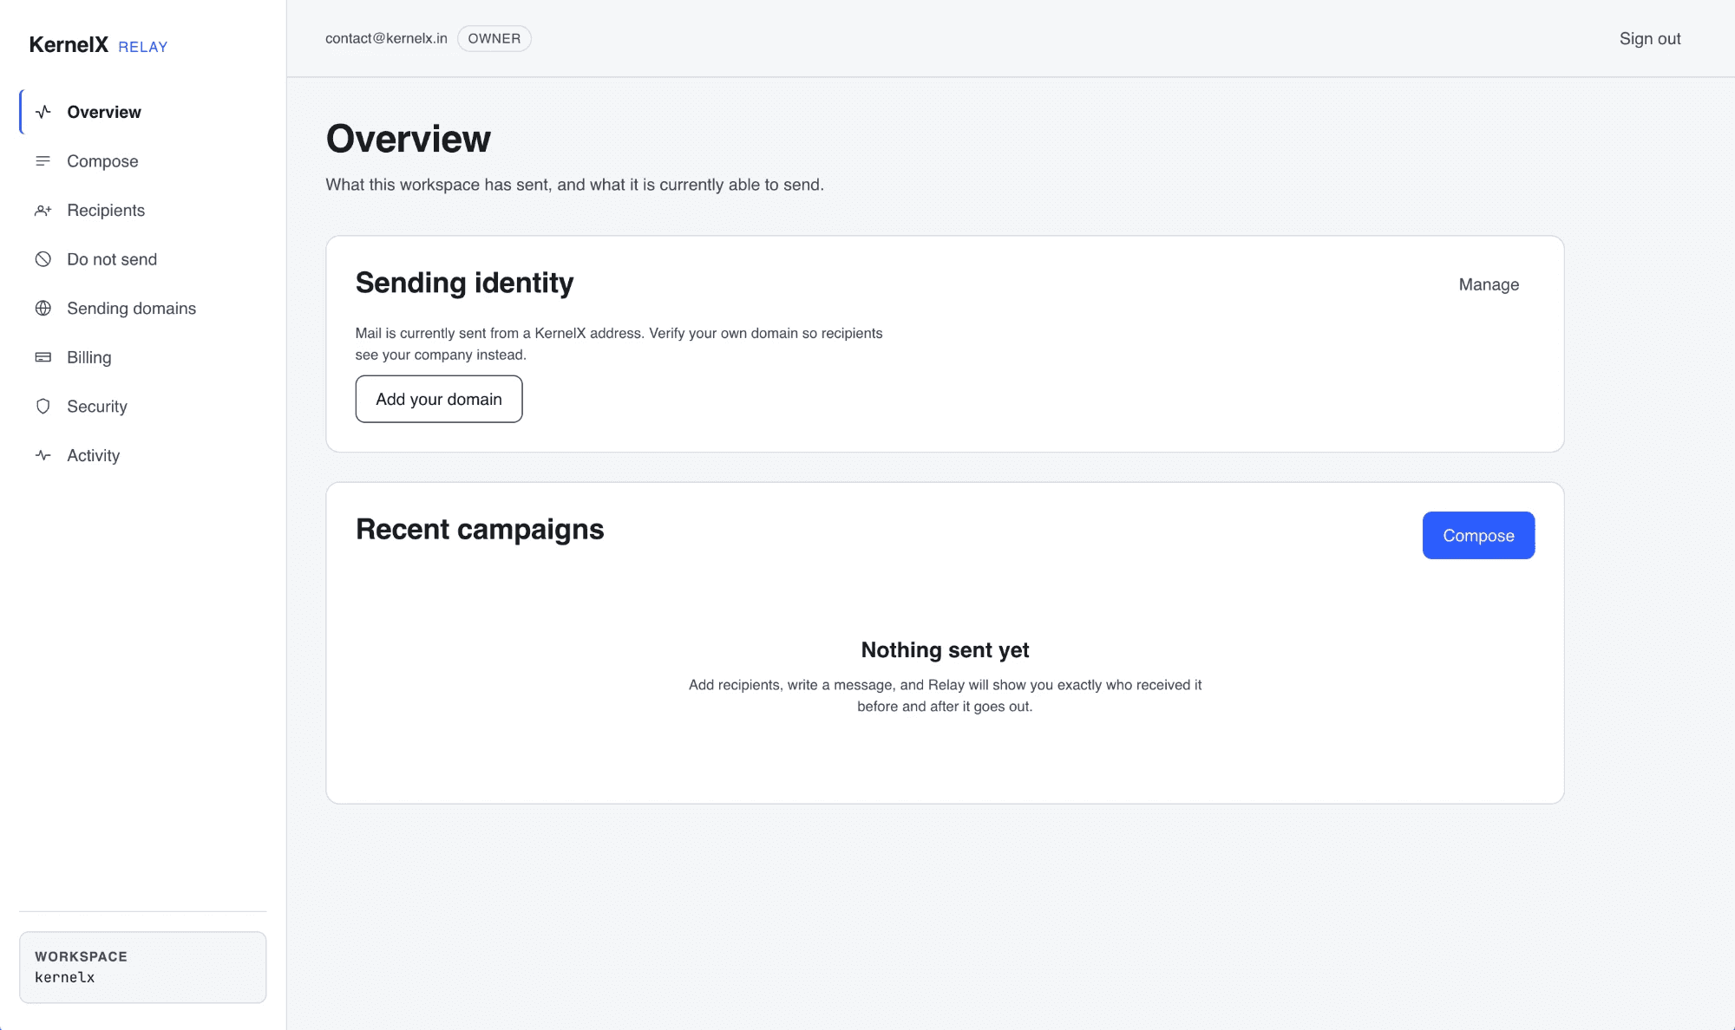Viewport: 1735px width, 1030px height.
Task: Click the Manage link in Sending identity
Action: 1489,284
